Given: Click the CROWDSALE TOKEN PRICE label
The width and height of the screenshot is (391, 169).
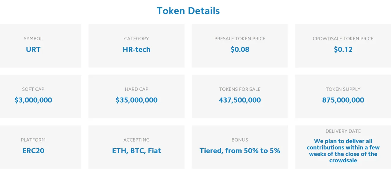Looking at the screenshot, I should tap(343, 39).
